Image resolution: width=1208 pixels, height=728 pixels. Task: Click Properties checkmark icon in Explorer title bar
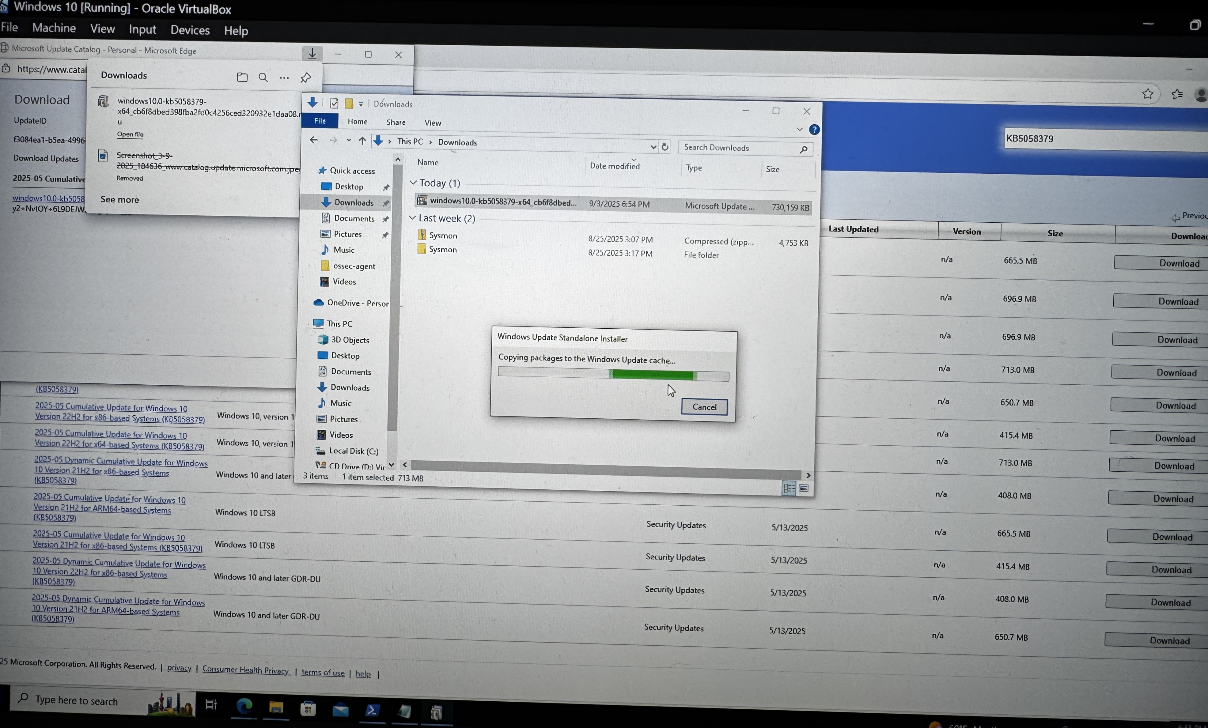point(334,103)
